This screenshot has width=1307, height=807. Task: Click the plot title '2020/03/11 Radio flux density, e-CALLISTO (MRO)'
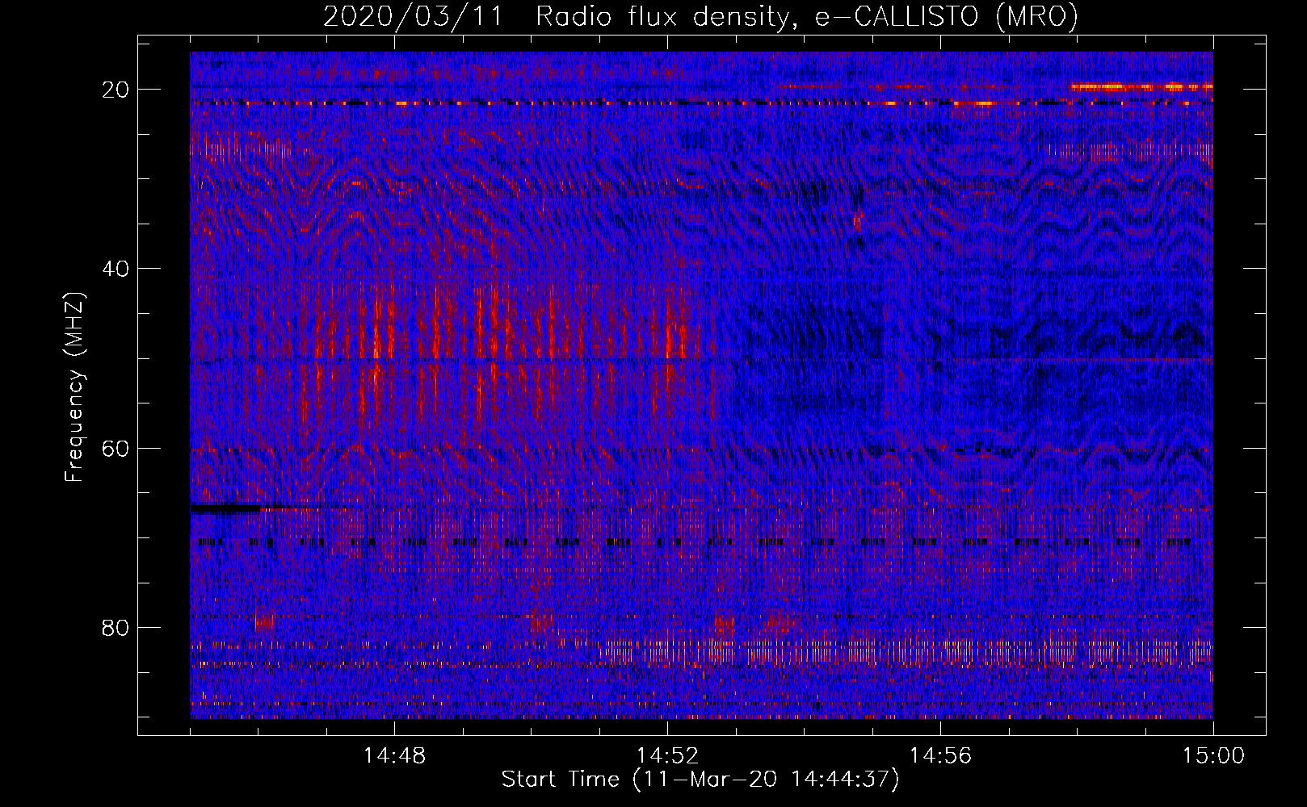tap(700, 16)
